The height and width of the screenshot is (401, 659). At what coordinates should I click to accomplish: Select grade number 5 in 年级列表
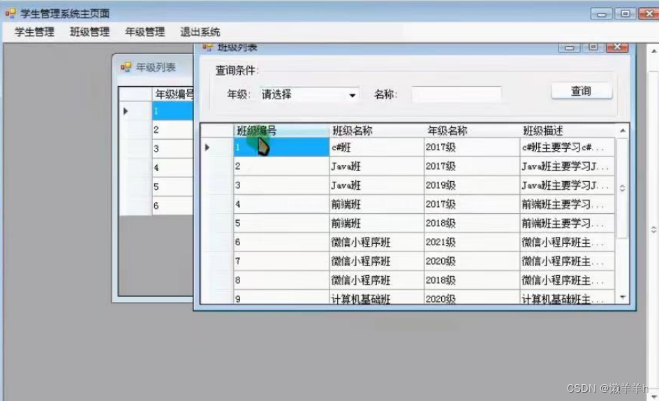coord(172,187)
